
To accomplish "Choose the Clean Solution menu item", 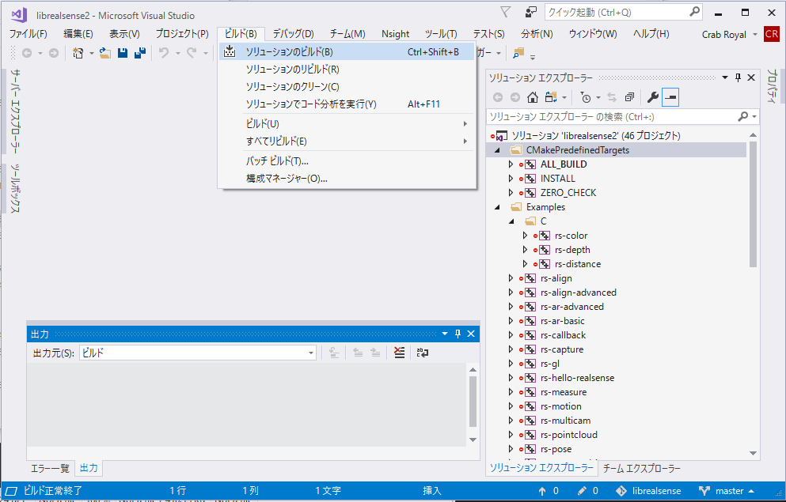I will pyautogui.click(x=347, y=87).
